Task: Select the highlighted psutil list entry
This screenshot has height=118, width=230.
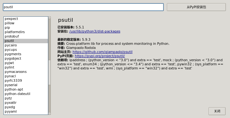Action: click(26, 41)
